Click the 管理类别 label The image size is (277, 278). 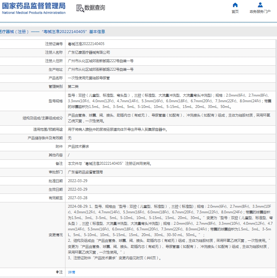[55, 86]
